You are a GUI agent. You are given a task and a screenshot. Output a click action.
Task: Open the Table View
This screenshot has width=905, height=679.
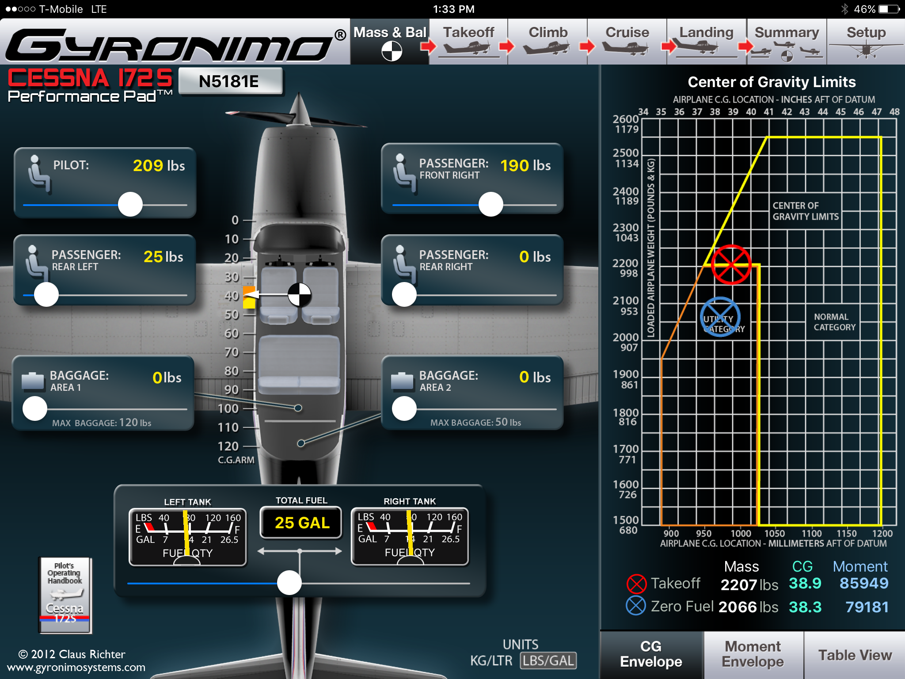pos(855,655)
